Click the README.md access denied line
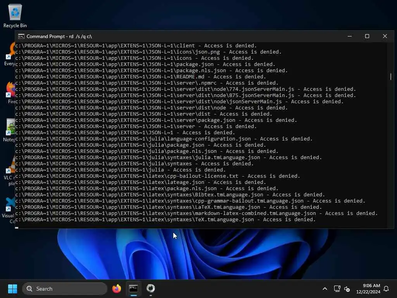397x298 pixels. click(140, 77)
